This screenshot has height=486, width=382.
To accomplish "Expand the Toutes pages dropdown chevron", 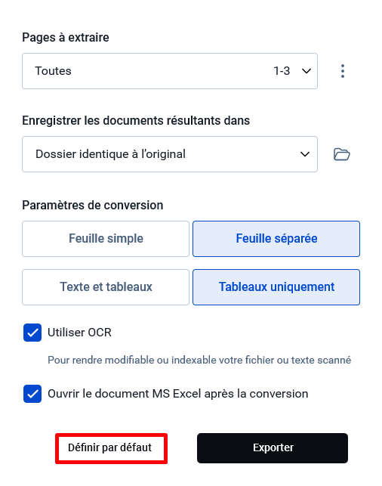I will pyautogui.click(x=307, y=71).
